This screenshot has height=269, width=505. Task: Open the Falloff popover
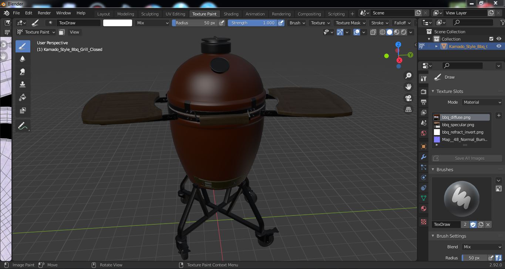coord(403,23)
